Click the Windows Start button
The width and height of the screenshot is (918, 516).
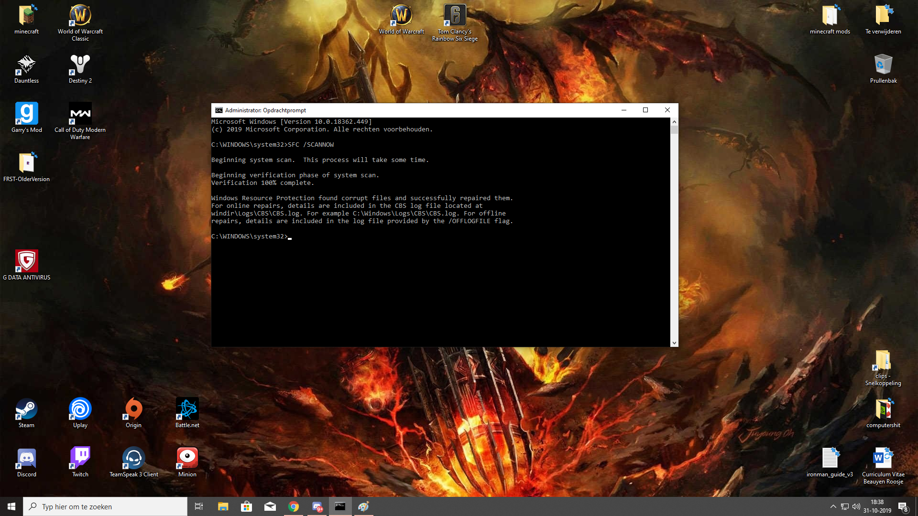[11, 506]
